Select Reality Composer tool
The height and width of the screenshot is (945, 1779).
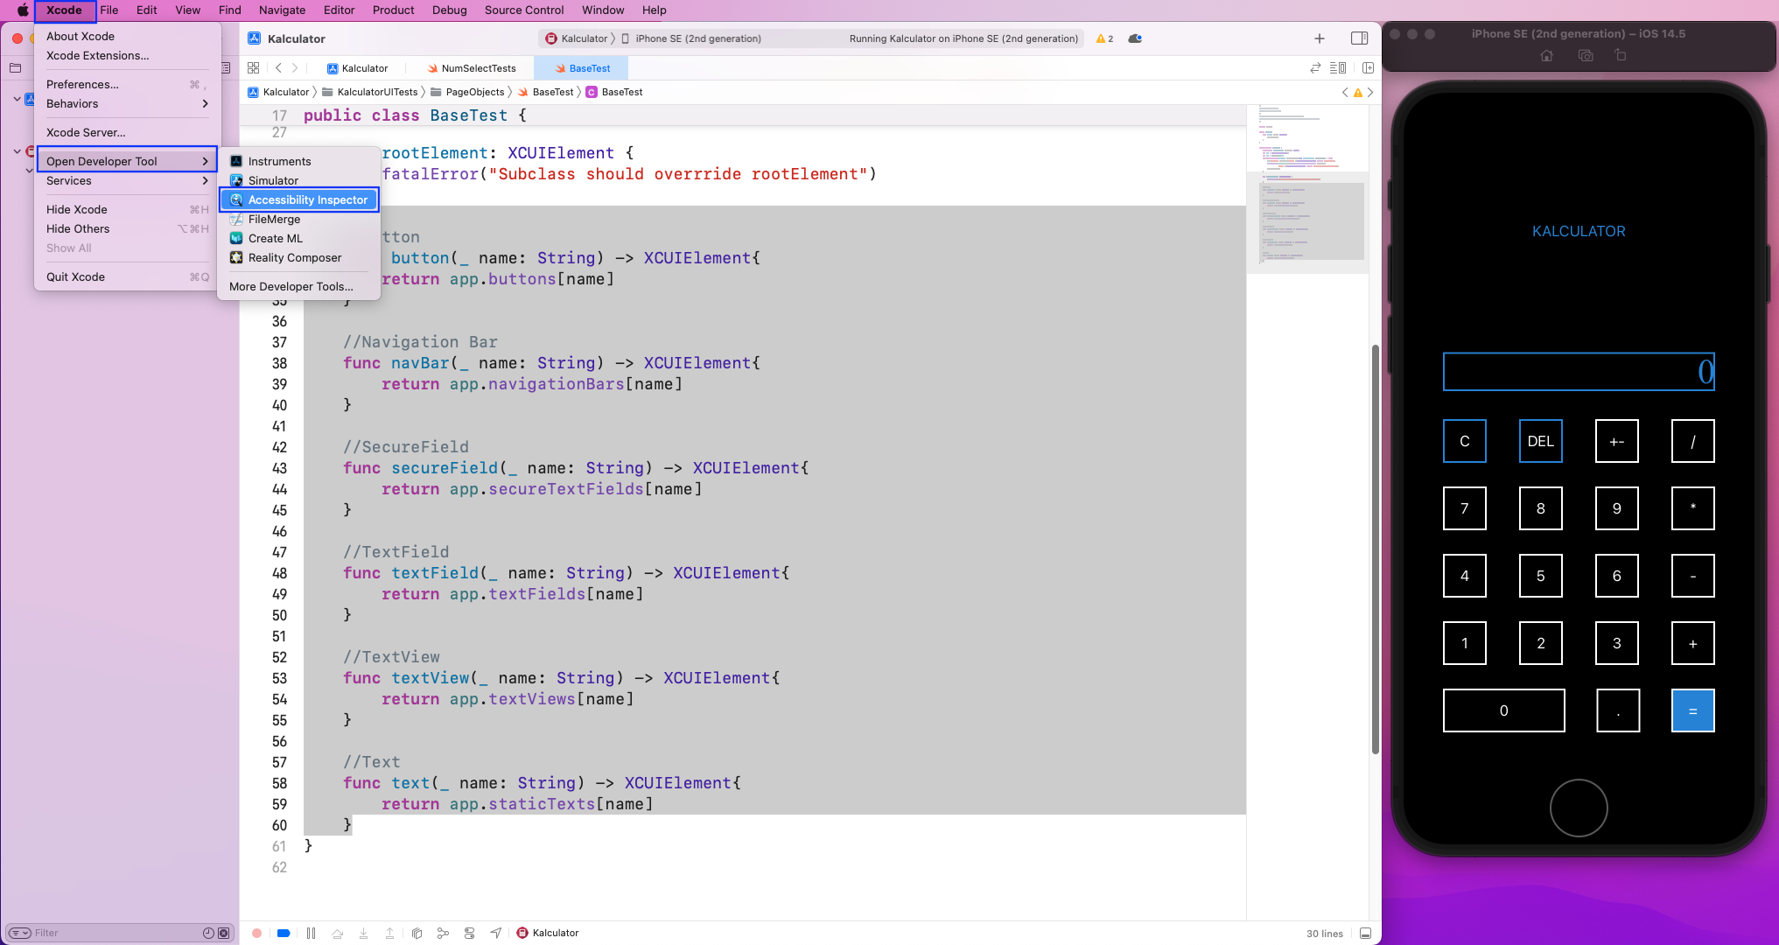(295, 256)
